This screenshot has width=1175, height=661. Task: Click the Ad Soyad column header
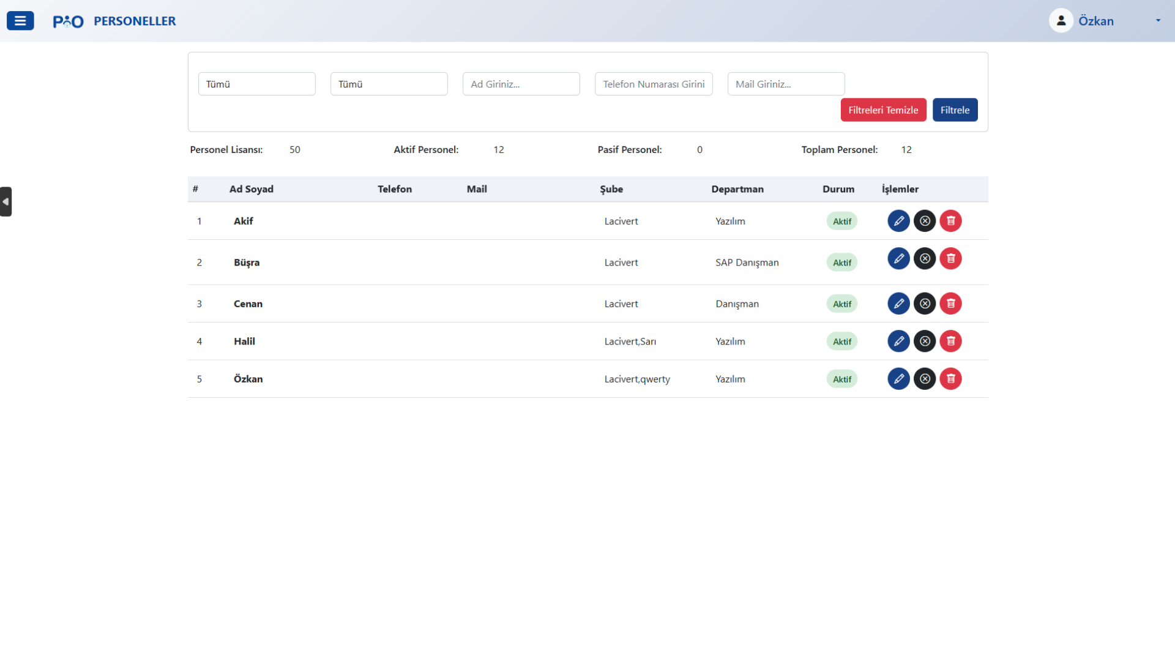click(x=252, y=189)
